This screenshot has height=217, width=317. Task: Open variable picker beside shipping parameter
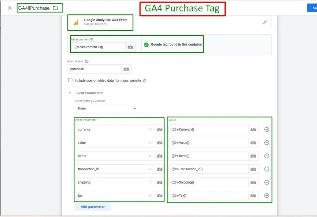point(159,182)
